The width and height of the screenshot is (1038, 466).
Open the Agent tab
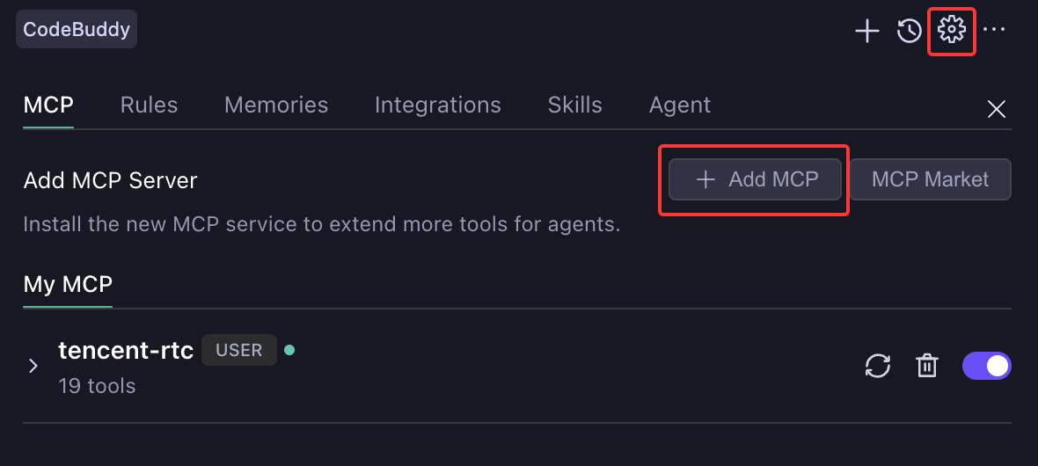679,106
